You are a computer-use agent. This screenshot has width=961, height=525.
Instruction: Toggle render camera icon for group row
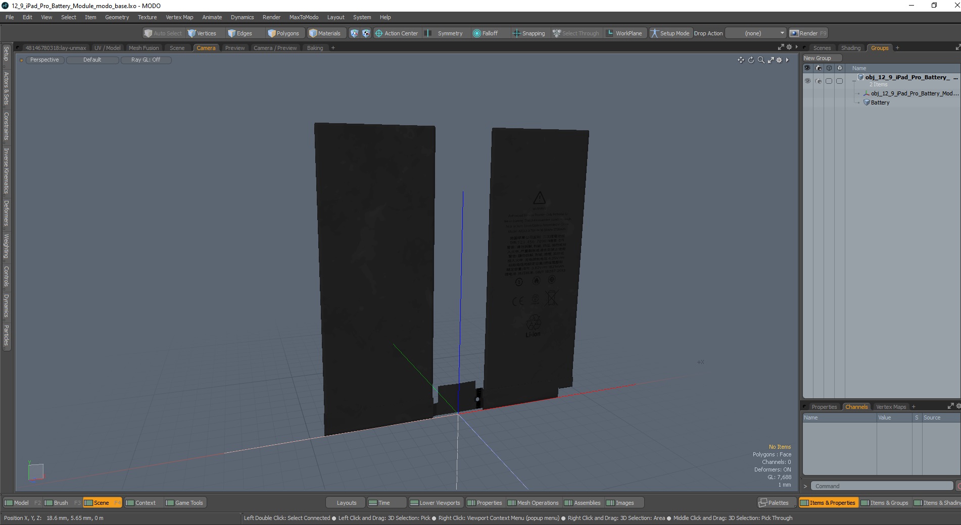[x=819, y=81]
